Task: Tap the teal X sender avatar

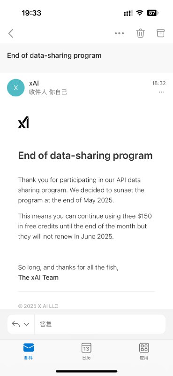Action: click(x=16, y=87)
